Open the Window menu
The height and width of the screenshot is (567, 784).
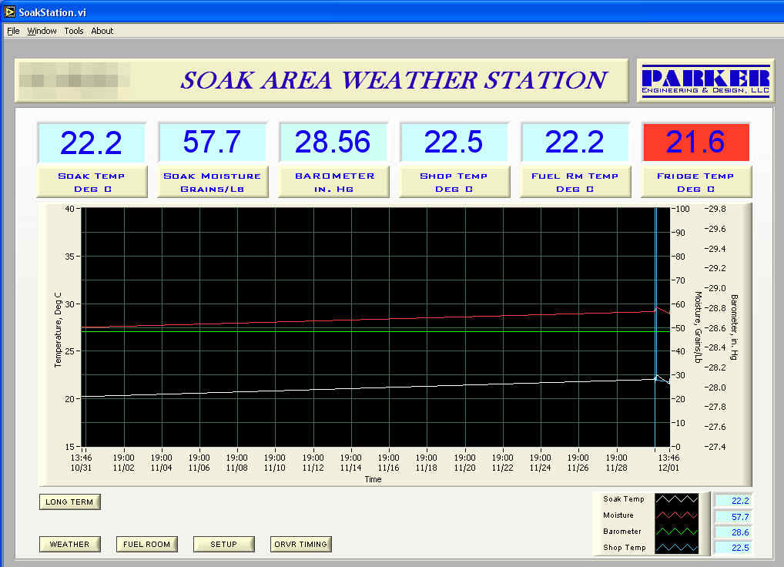click(42, 31)
